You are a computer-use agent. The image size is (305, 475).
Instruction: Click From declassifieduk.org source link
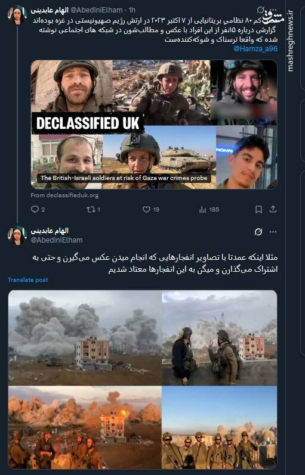point(64,195)
